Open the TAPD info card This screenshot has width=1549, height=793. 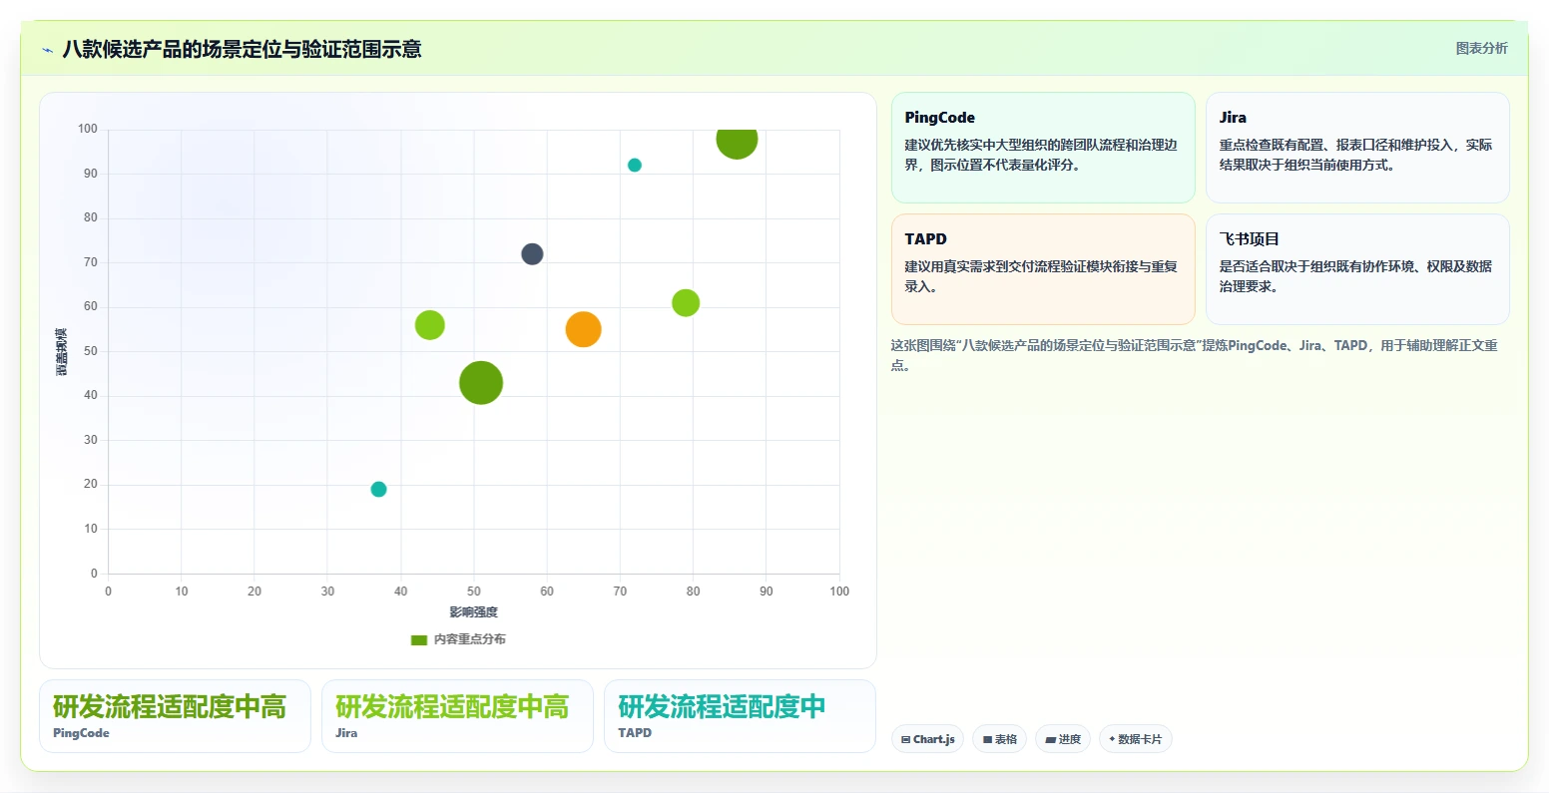[x=1043, y=269]
